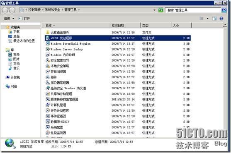Select the 服务 gear icon

tap(47, 77)
